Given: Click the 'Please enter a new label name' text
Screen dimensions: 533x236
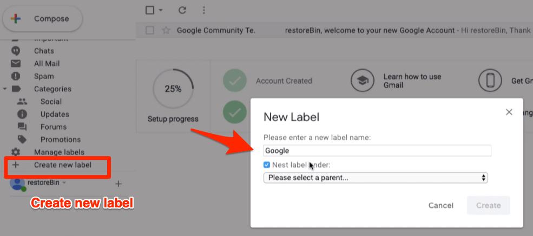Looking at the screenshot, I should point(317,138).
